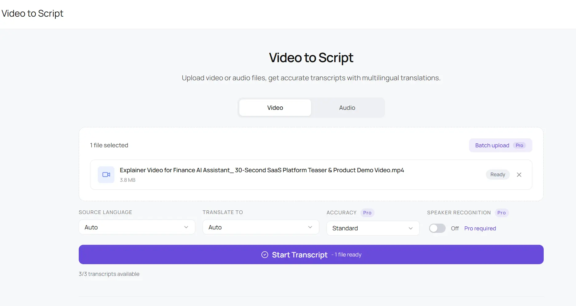Image resolution: width=576 pixels, height=306 pixels.
Task: Select the file named Explainer Video for Finance AI Assistant
Action: pos(262,170)
